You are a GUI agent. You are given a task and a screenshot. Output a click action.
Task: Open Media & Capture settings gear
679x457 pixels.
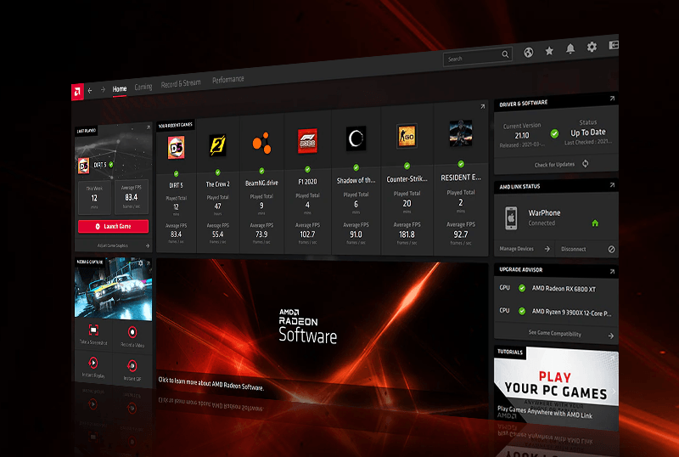[141, 262]
